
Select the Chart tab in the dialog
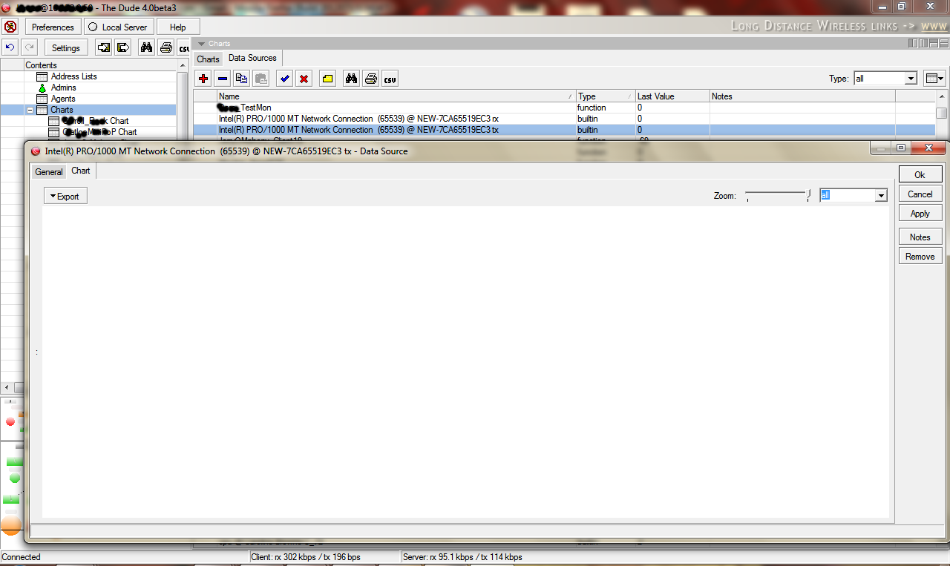coord(81,171)
